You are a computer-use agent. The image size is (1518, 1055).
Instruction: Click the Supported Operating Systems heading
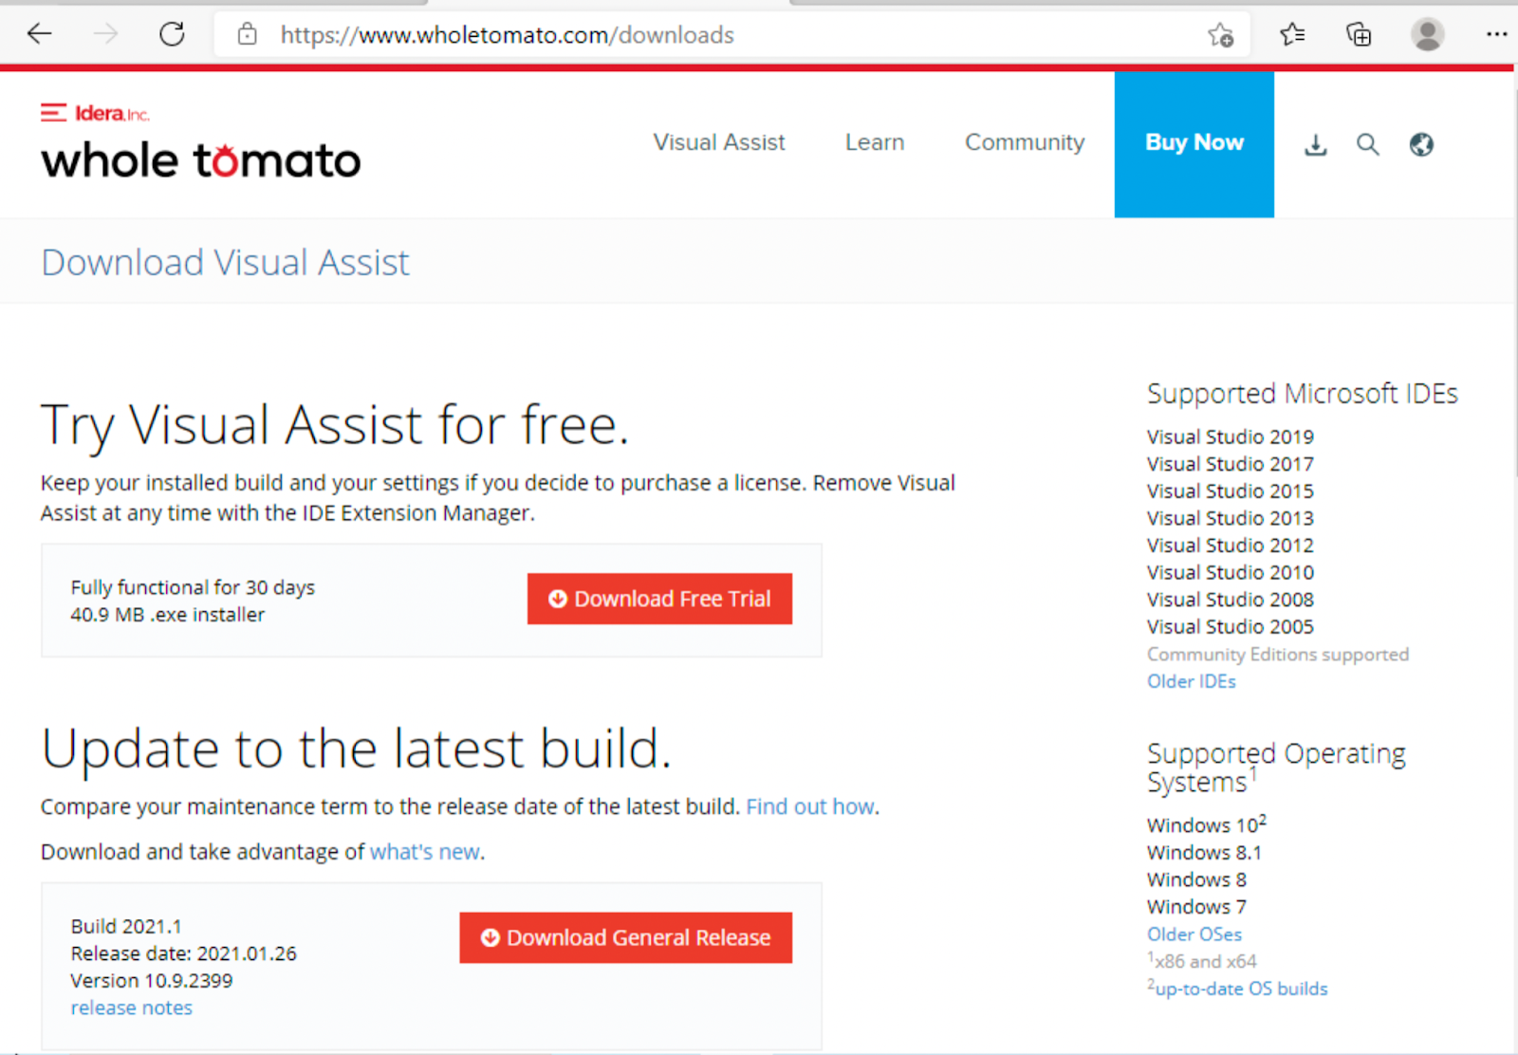point(1277,768)
